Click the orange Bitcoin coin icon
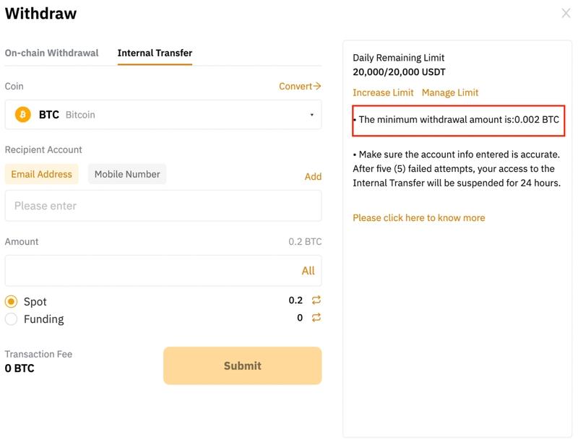The height and width of the screenshot is (442, 578). coord(22,115)
